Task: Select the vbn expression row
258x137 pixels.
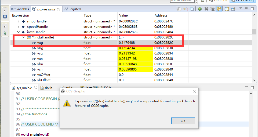Action: click(131, 64)
